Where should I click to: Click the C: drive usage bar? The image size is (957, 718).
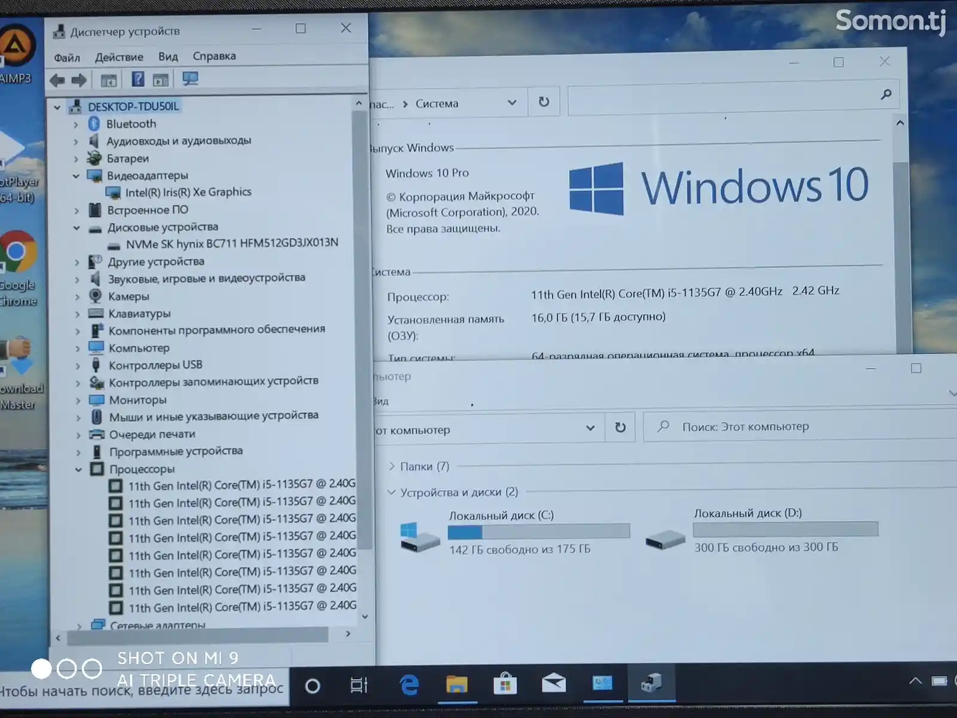(538, 531)
